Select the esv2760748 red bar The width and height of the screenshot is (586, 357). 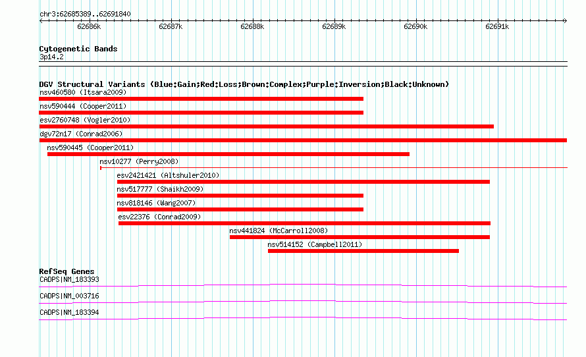(x=267, y=126)
